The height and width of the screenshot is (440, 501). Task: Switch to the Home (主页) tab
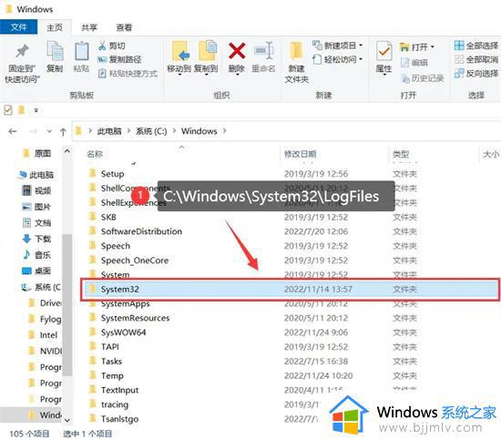click(x=55, y=27)
